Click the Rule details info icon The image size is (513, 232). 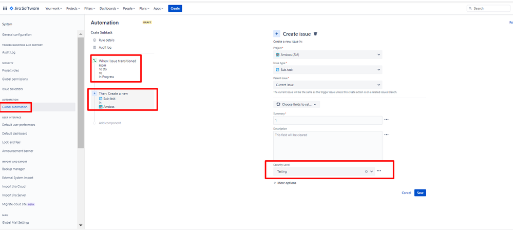click(94, 40)
